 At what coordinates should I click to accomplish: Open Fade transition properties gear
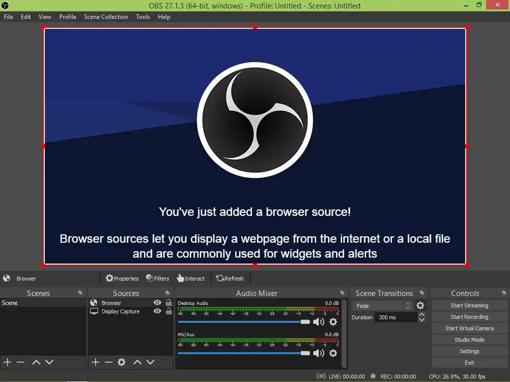click(x=420, y=305)
